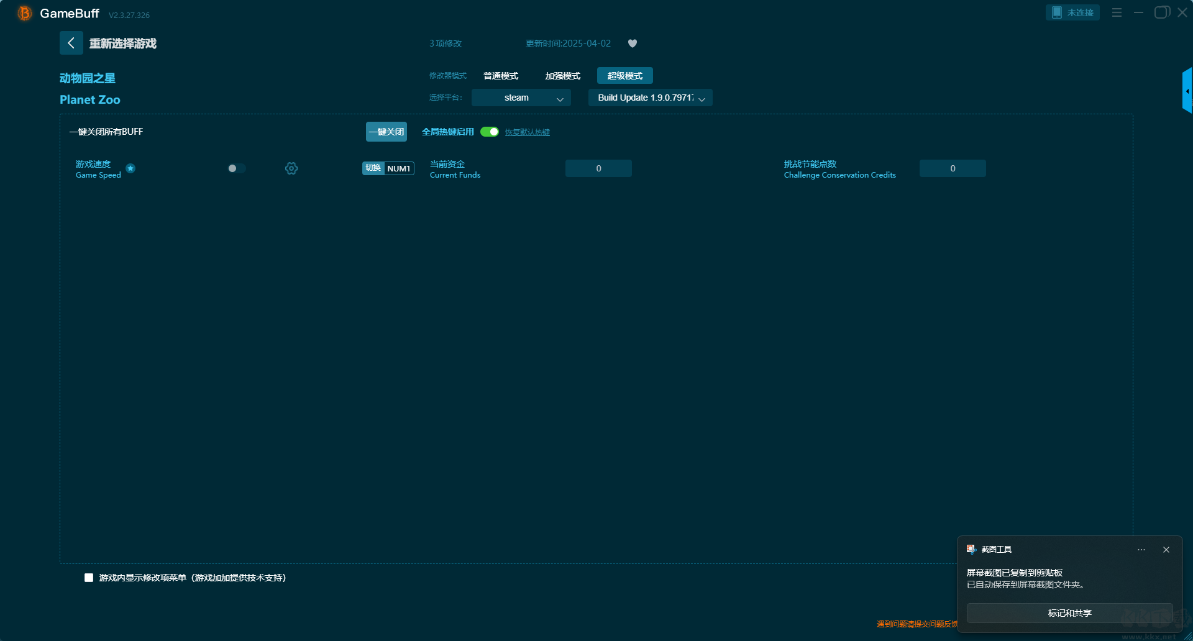Click the version V2.3.27.326 text
1193x641 pixels.
(x=129, y=15)
